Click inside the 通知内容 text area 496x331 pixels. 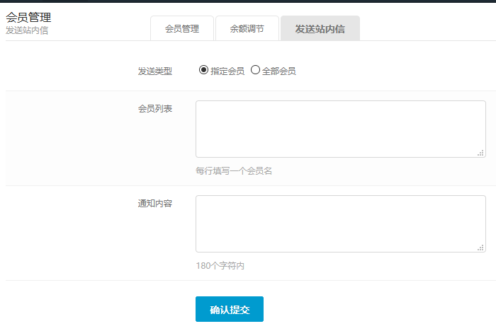pyautogui.click(x=340, y=223)
